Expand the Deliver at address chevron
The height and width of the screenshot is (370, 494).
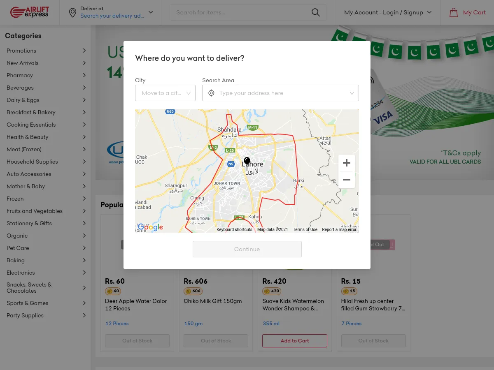[x=151, y=12]
